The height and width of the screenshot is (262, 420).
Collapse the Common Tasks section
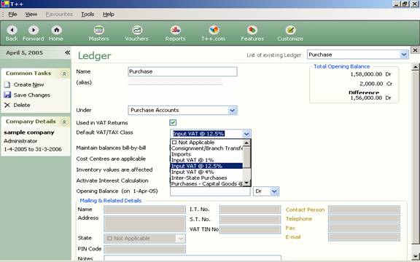coord(64,74)
